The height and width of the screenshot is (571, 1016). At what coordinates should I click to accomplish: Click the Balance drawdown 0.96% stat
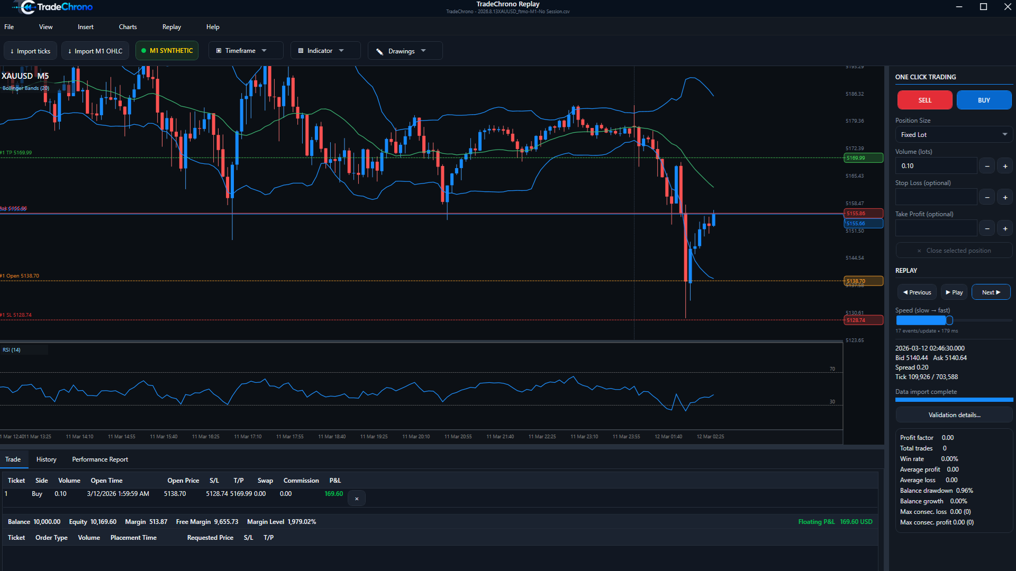(936, 491)
